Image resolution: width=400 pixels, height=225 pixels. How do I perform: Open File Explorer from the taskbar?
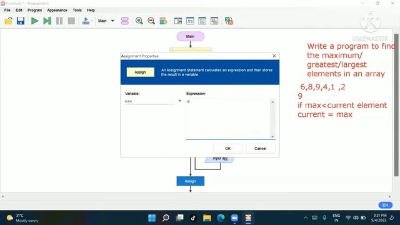point(207,218)
